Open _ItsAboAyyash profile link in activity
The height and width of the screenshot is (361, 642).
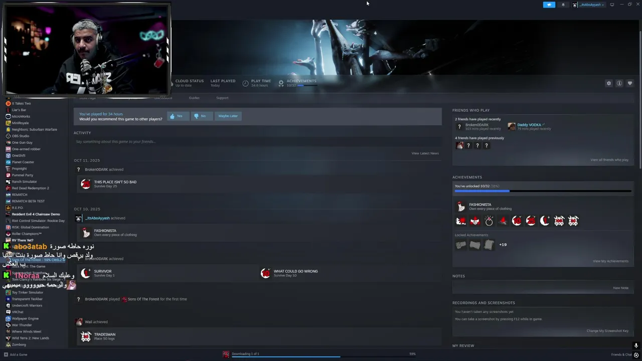pyautogui.click(x=97, y=218)
